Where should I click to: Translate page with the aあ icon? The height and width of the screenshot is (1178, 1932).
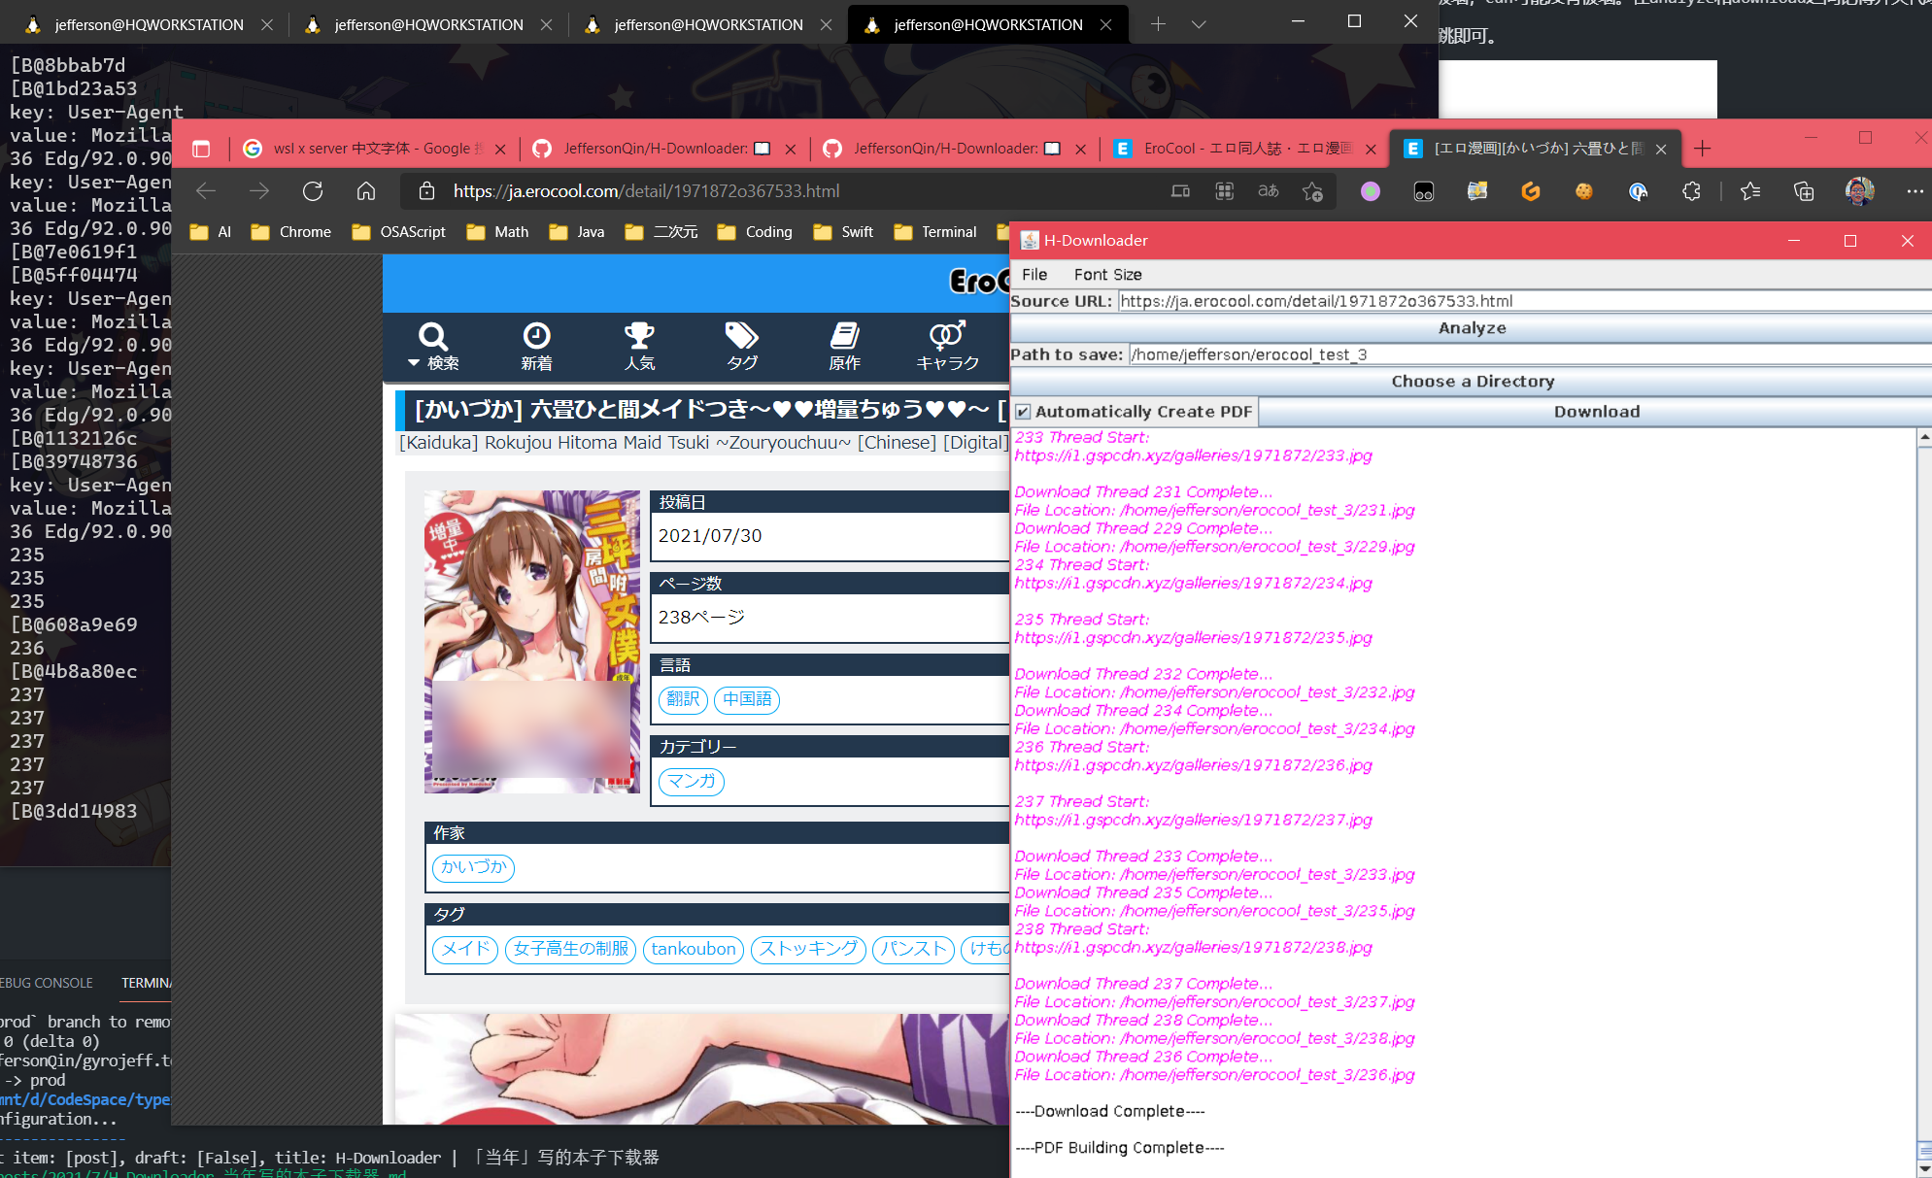(1269, 191)
